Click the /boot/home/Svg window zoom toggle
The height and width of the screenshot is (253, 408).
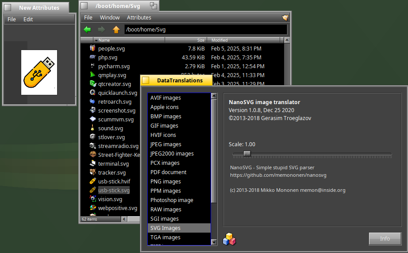point(154,5)
